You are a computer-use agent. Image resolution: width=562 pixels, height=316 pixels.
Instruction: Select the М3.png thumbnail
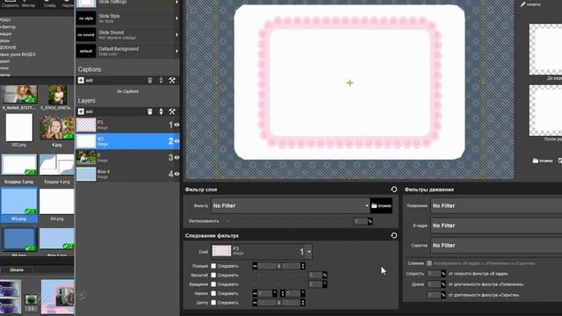(19, 201)
